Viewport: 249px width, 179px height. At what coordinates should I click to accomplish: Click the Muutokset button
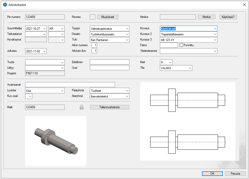108,17
